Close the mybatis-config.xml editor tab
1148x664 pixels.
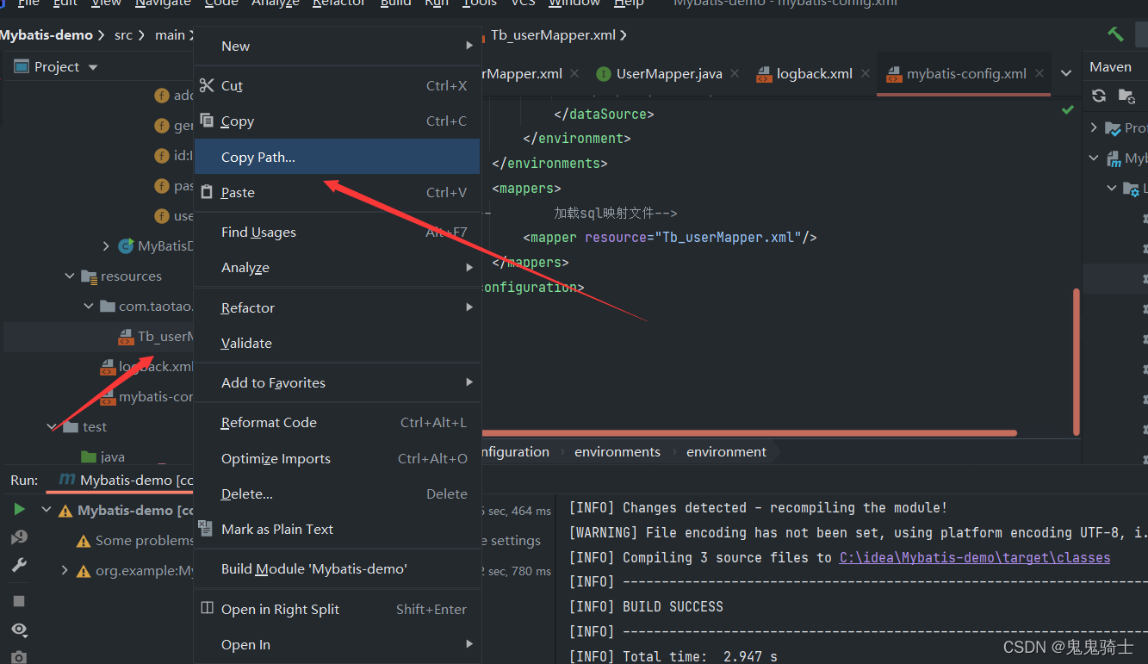(1039, 74)
